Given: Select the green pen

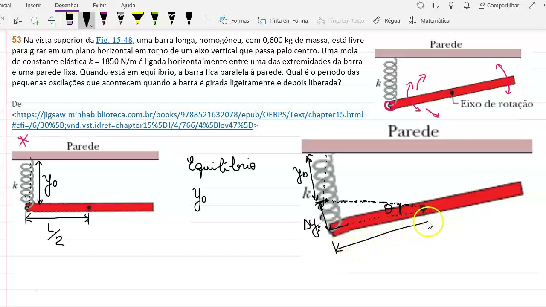Looking at the screenshot, I should tap(155, 19).
